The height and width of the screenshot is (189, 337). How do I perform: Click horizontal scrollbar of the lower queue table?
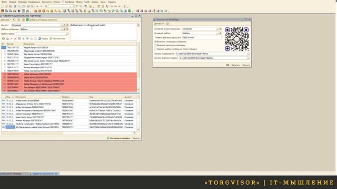pos(69,133)
